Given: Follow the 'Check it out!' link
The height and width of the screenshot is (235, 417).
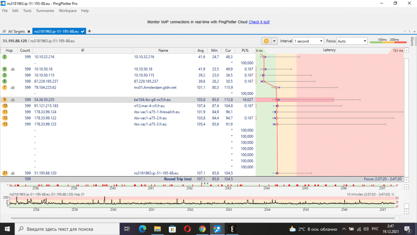Looking at the screenshot, I should [x=259, y=22].
